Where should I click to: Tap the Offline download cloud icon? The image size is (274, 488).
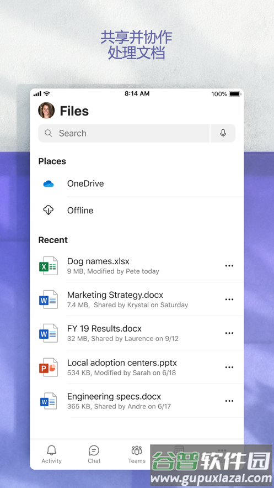(49, 211)
